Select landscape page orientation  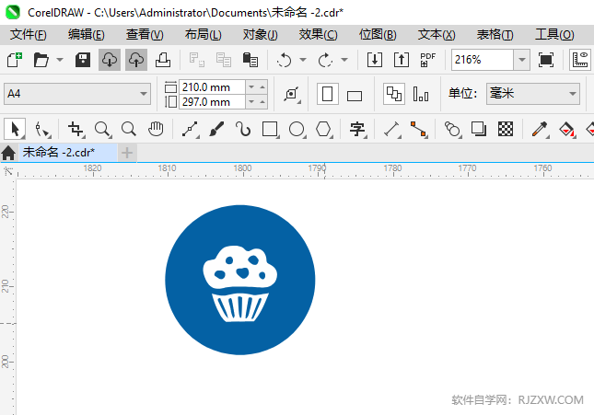[355, 96]
